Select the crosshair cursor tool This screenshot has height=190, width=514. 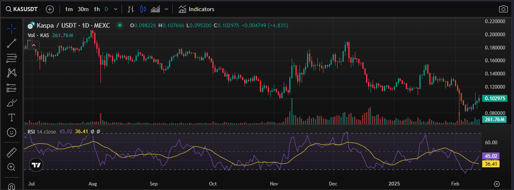click(12, 28)
